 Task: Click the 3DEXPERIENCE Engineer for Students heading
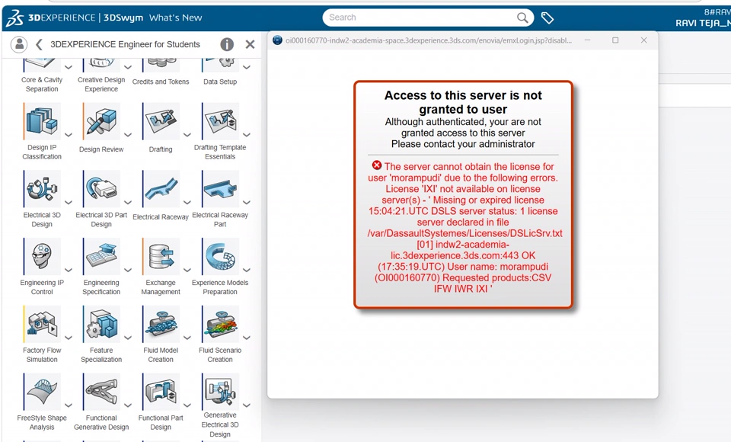pyautogui.click(x=125, y=44)
